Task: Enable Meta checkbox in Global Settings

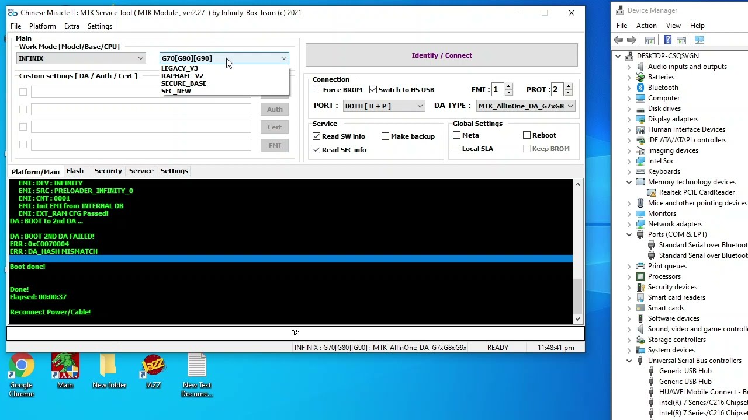Action: click(x=457, y=135)
